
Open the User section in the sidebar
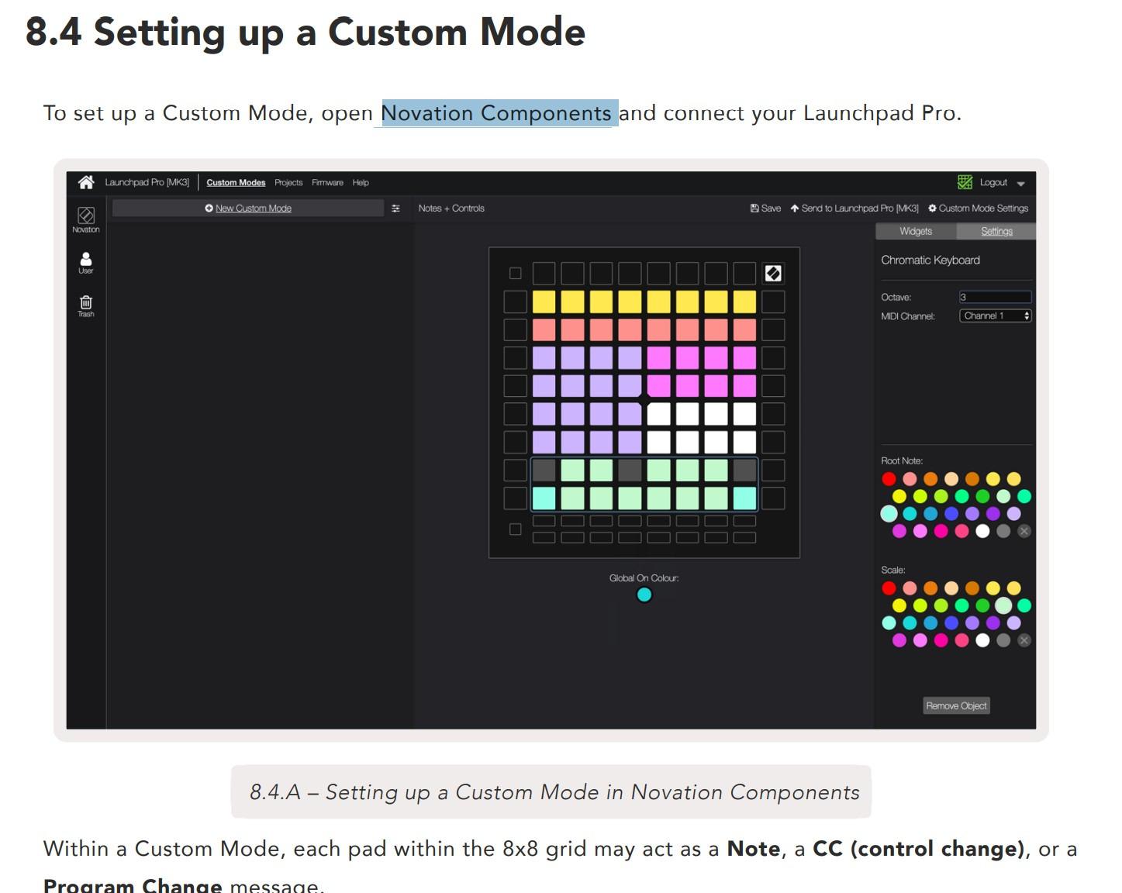click(x=86, y=263)
